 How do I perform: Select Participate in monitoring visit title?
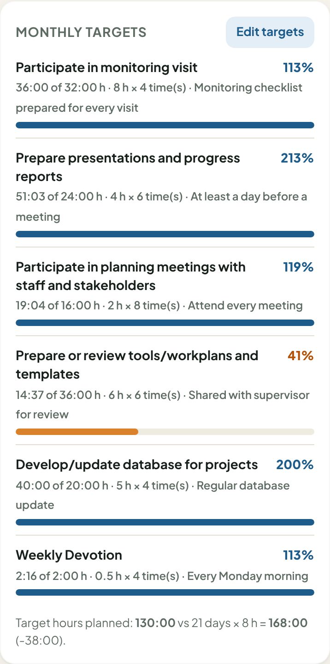click(106, 67)
